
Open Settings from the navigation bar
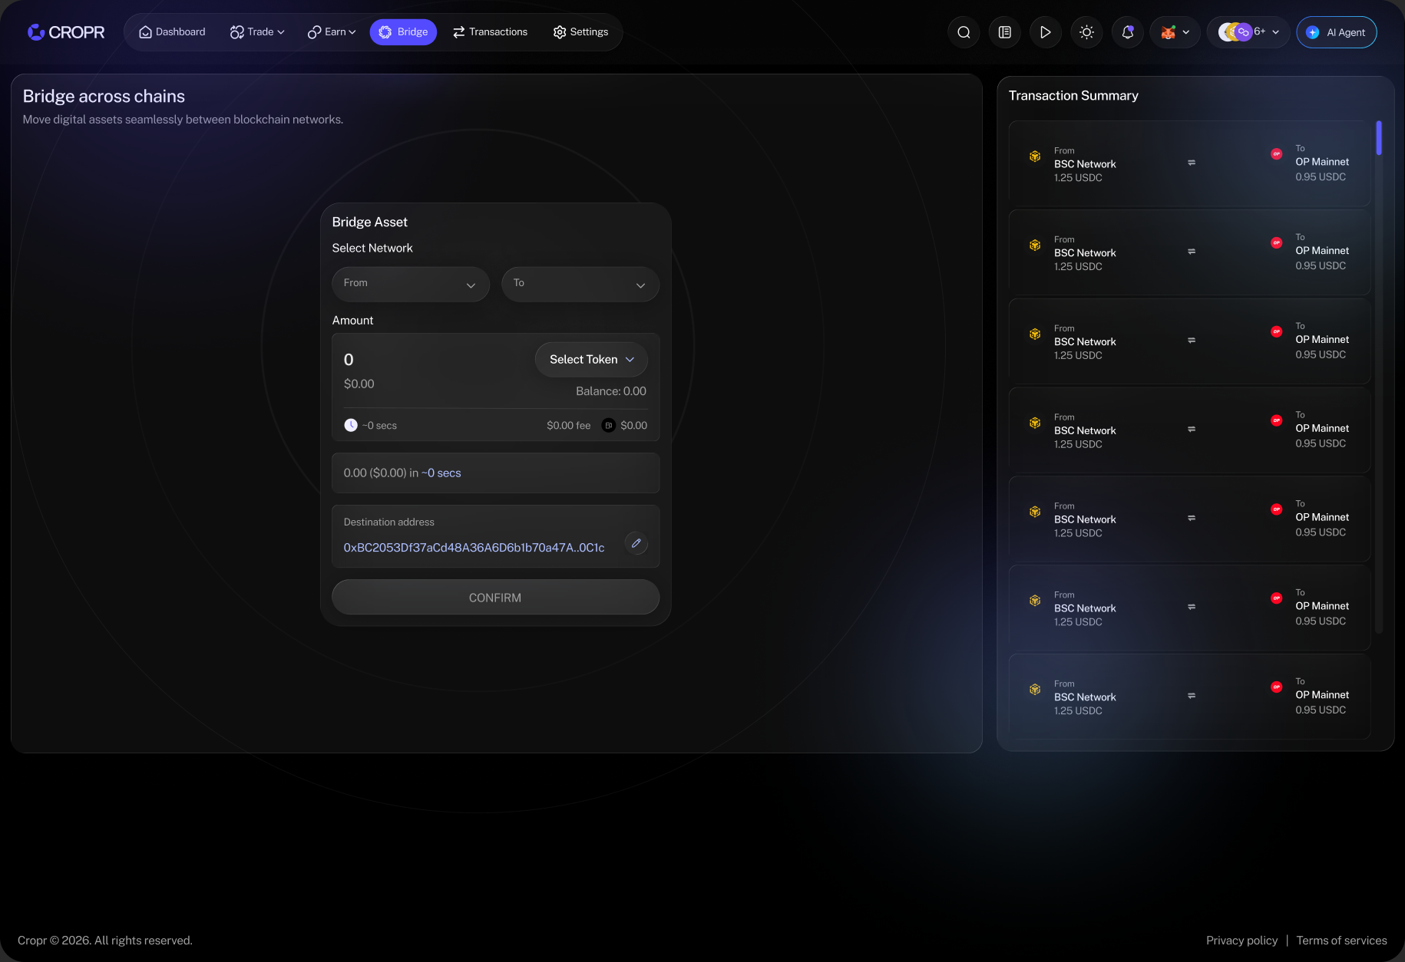point(580,32)
